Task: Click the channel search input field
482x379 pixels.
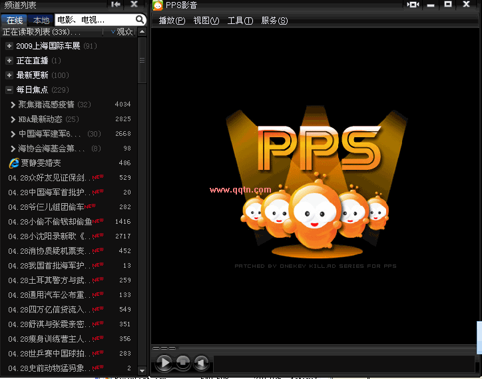Action: point(93,20)
